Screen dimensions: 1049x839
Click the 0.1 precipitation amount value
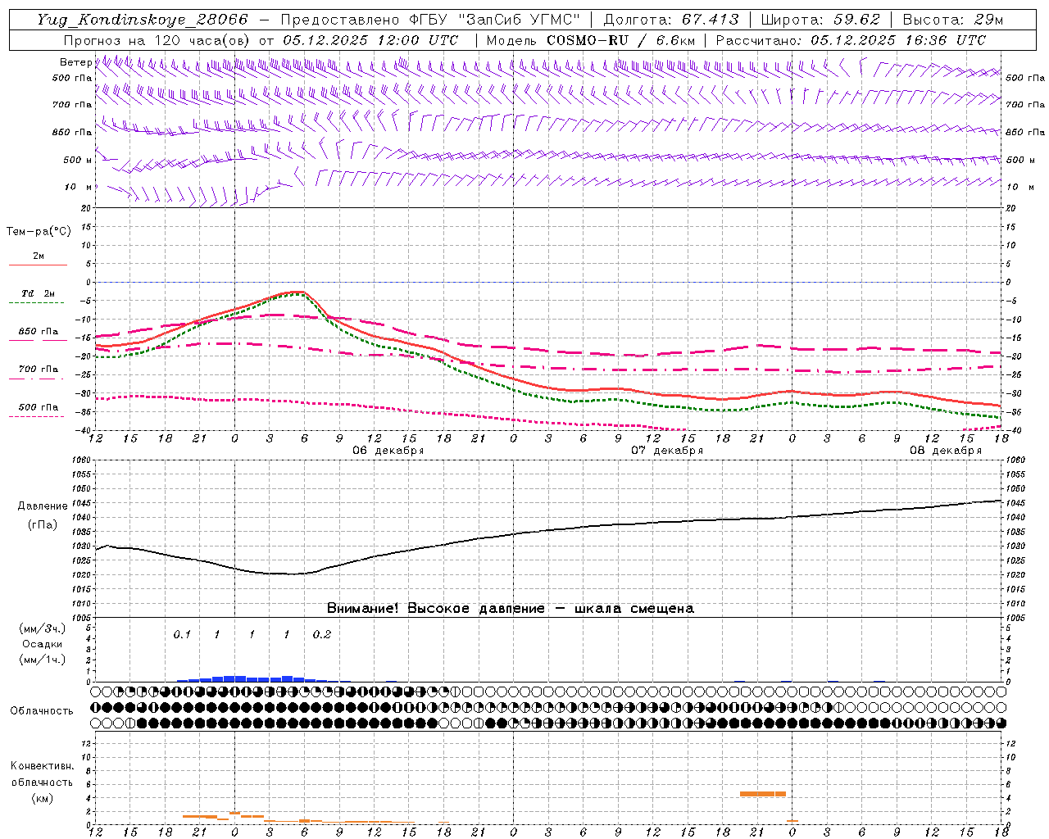tap(182, 634)
